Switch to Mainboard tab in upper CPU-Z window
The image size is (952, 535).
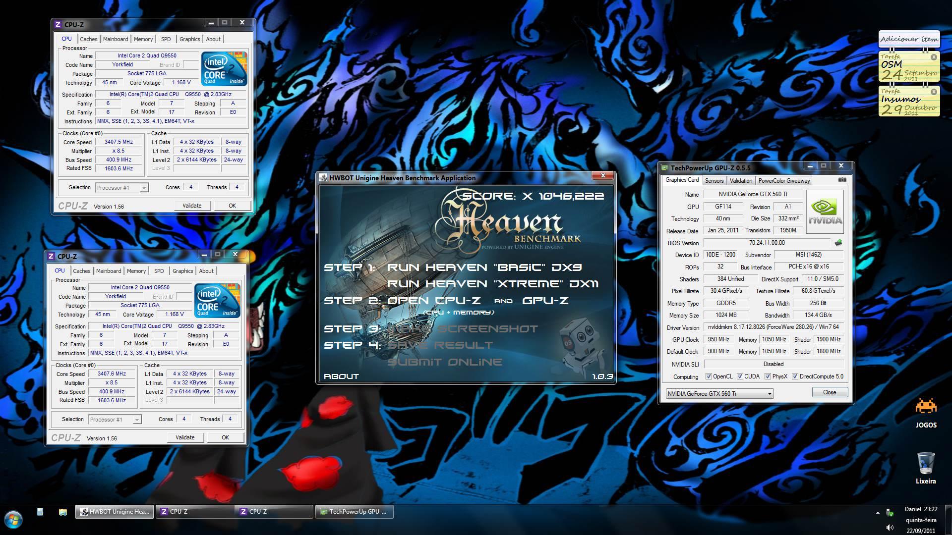[116, 39]
